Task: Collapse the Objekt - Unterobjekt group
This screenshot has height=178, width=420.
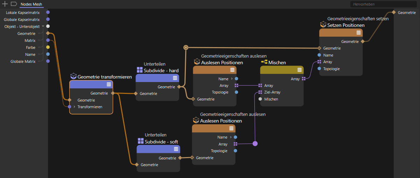Action: click(x=43, y=26)
